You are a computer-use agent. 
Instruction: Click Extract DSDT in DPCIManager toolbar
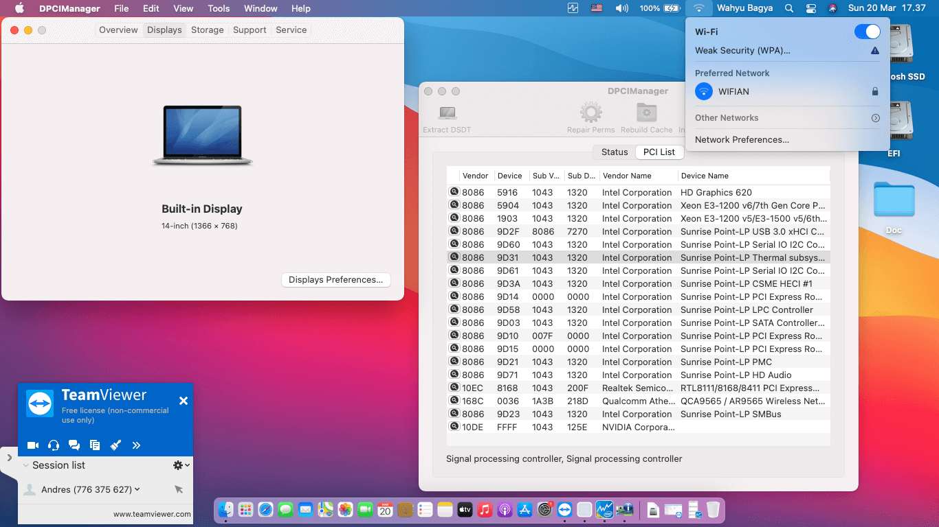coord(447,118)
